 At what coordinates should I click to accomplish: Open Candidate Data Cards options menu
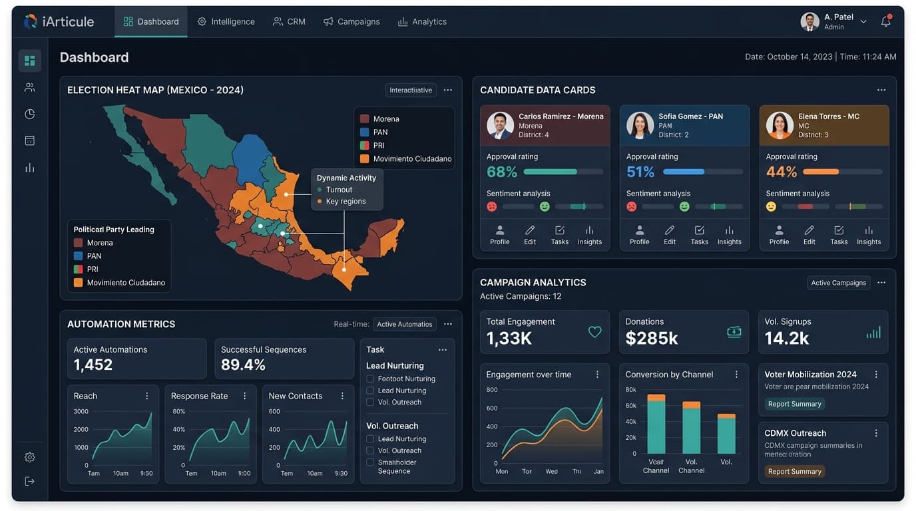(x=881, y=90)
